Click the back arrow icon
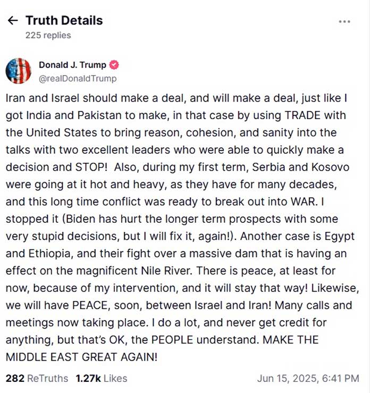Screen dimensions: 372x393 [x=13, y=21]
